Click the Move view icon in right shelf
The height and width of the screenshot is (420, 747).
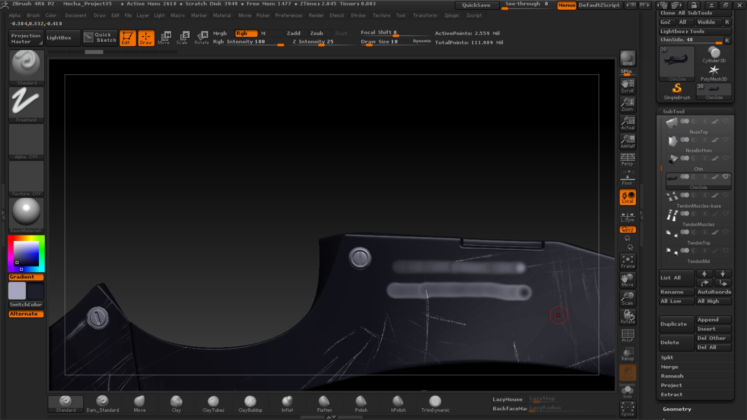coord(628,280)
